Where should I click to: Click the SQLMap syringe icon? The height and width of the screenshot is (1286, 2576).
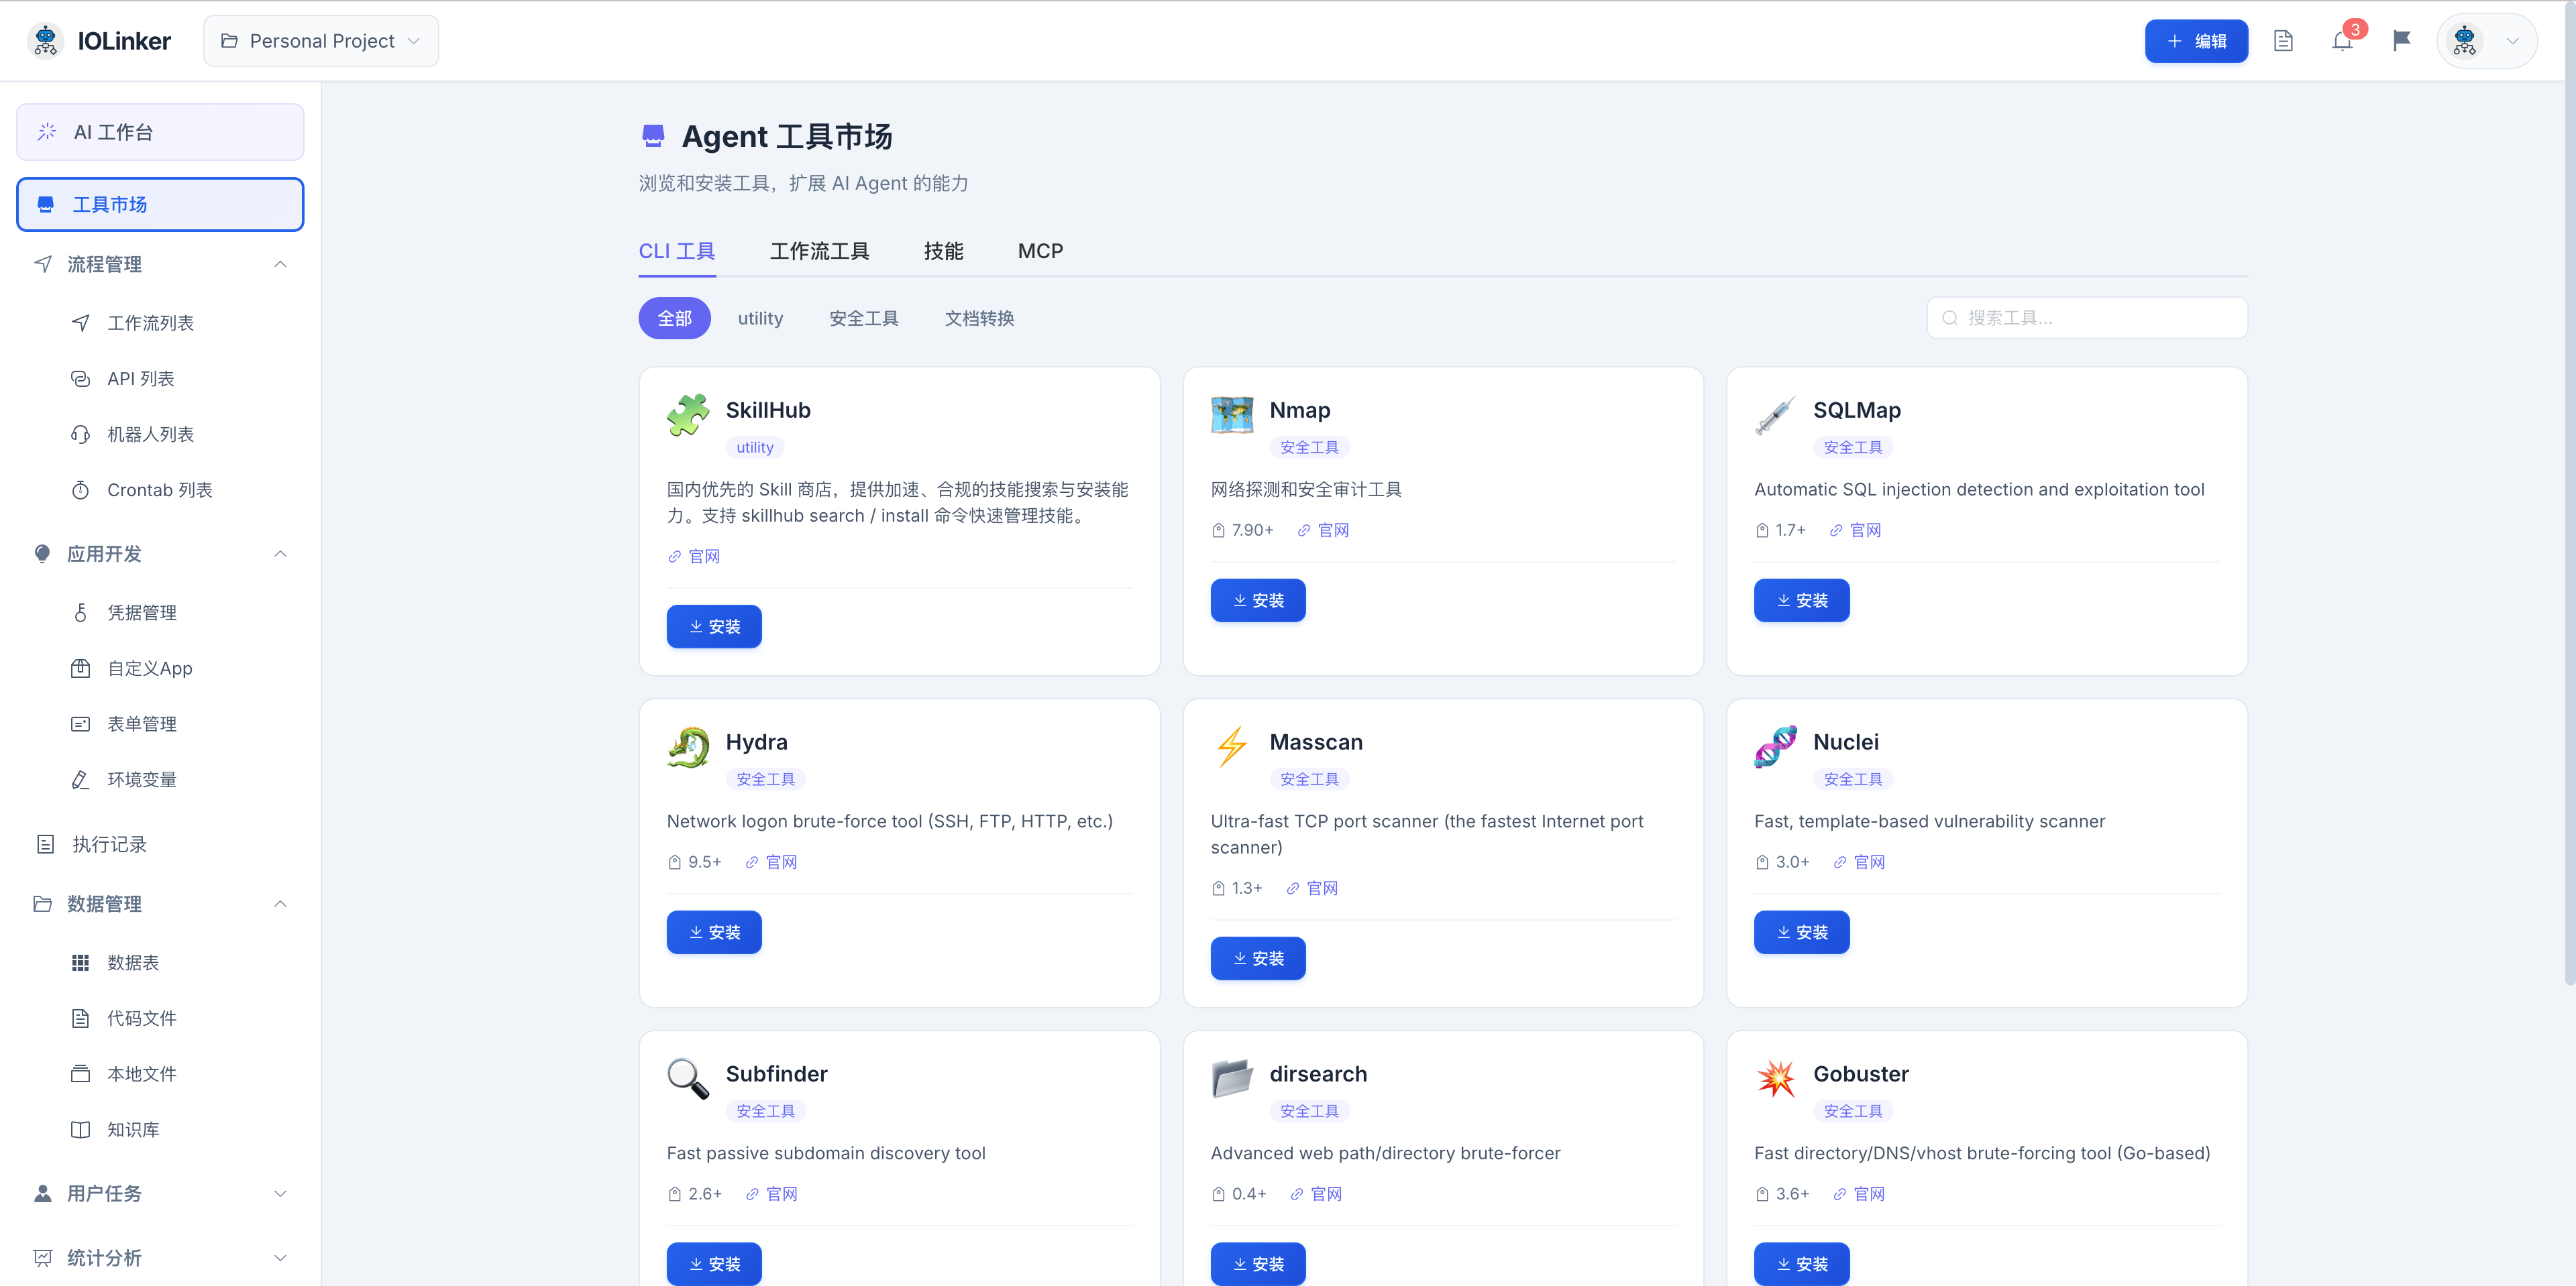pyautogui.click(x=1775, y=414)
